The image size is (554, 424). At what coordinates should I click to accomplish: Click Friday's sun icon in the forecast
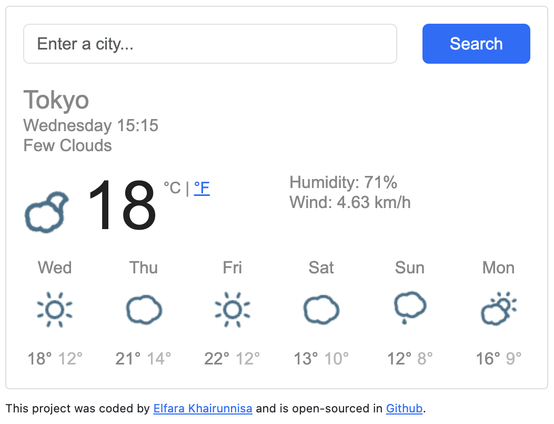(x=232, y=310)
